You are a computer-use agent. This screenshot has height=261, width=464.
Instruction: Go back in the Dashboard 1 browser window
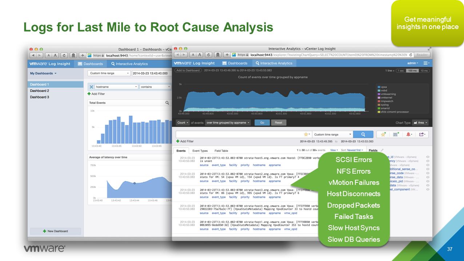tap(33, 55)
